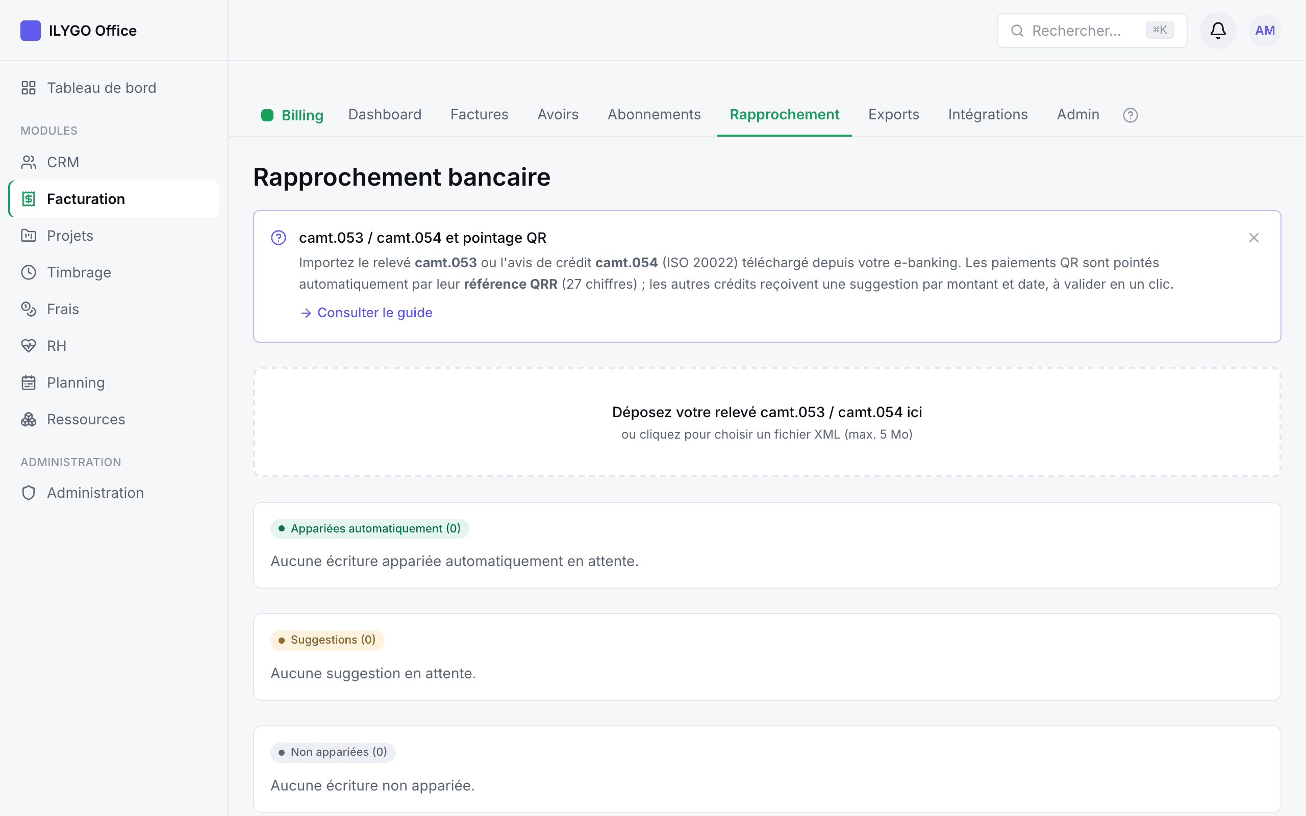Screen dimensions: 1306x816
Task: Click the Tableau de bord grid icon
Action: point(29,88)
